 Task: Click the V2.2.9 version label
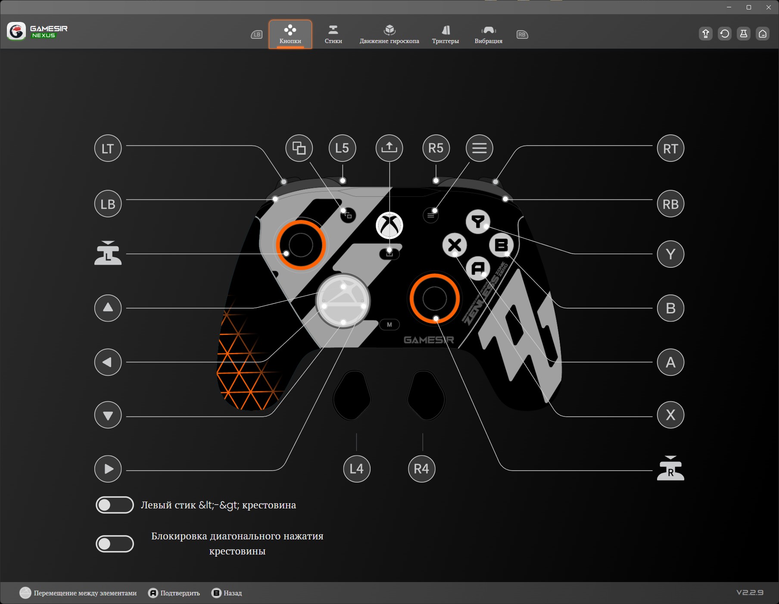tap(750, 592)
